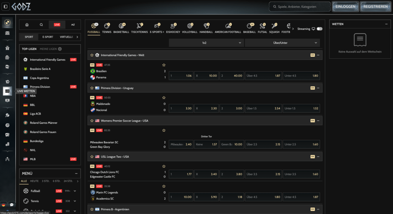
Task: Star the International Friendly Games league
Action: pyautogui.click(x=92, y=55)
